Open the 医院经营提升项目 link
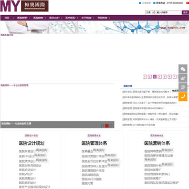 coord(93,156)
